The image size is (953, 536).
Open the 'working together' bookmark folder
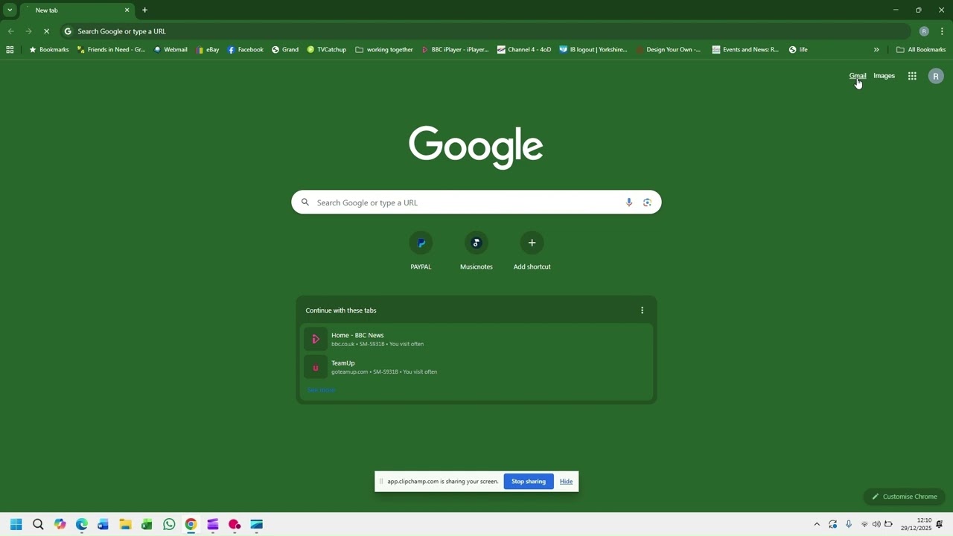coord(384,50)
